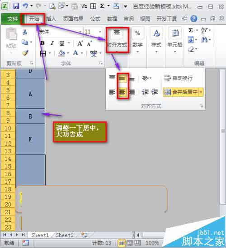Image resolution: width=226 pixels, height=248 pixels.
Task: Select the merged cell containing A
Action: tap(30, 94)
